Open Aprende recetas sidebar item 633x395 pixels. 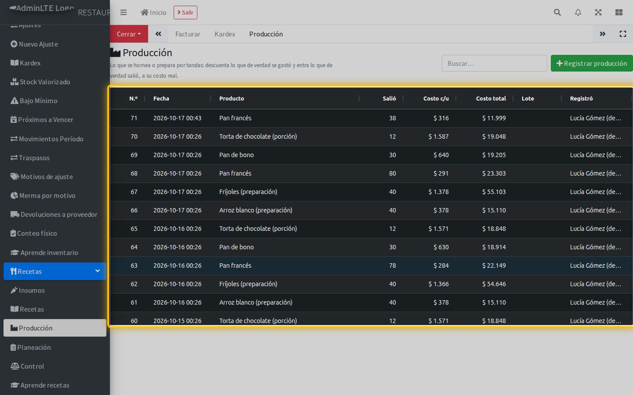click(x=55, y=385)
